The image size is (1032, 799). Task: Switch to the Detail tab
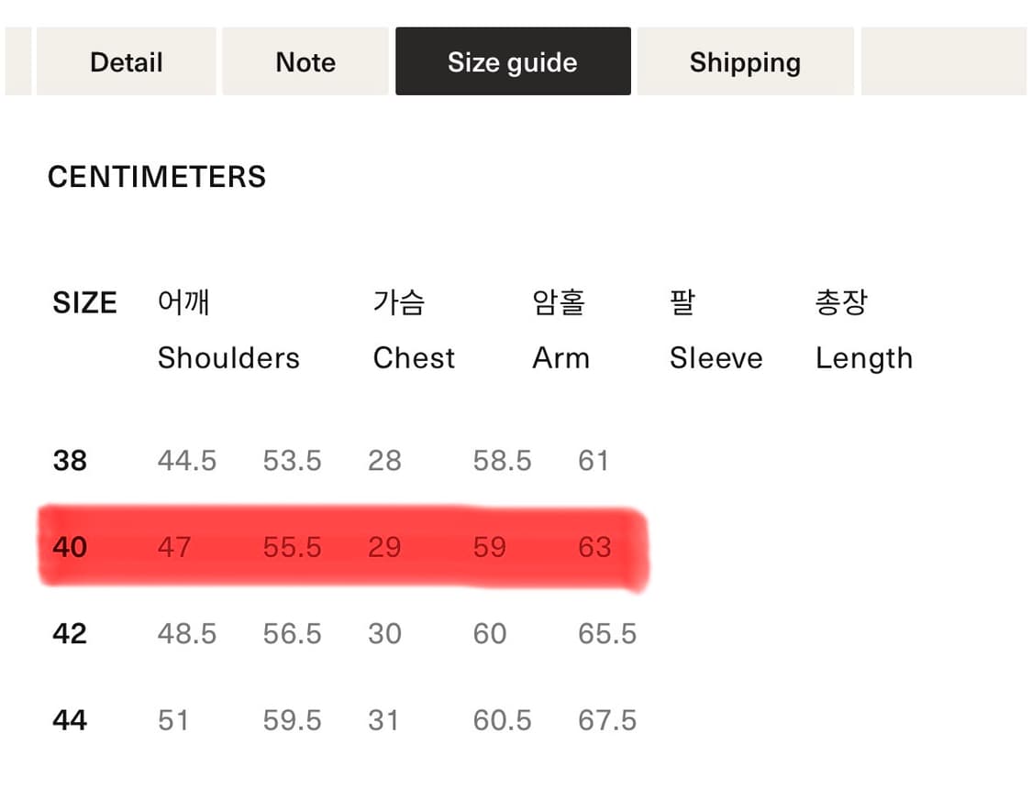126,61
